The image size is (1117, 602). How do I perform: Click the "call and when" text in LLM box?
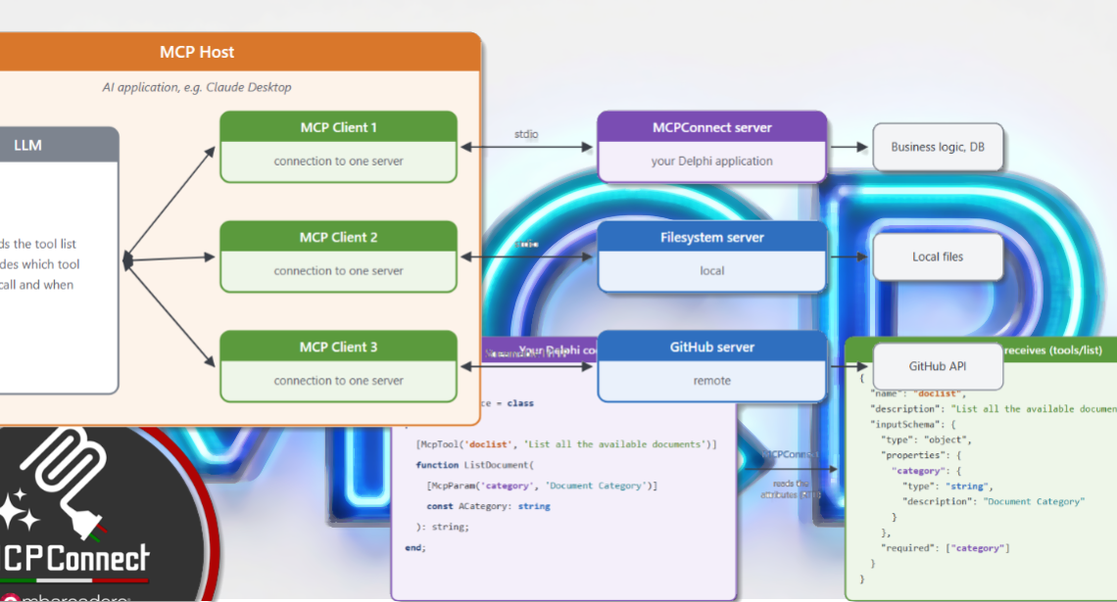[37, 285]
